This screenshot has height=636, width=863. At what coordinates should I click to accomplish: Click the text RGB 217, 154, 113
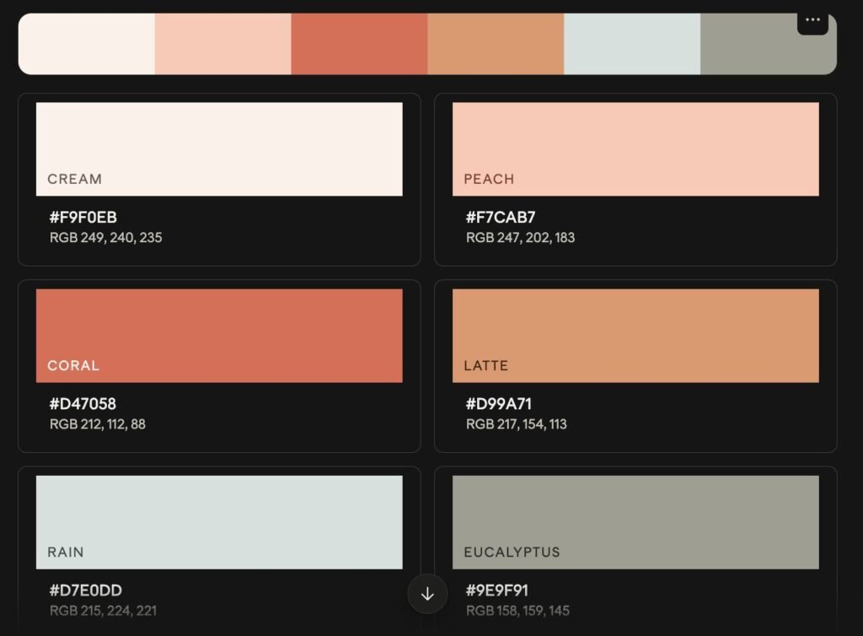click(517, 424)
